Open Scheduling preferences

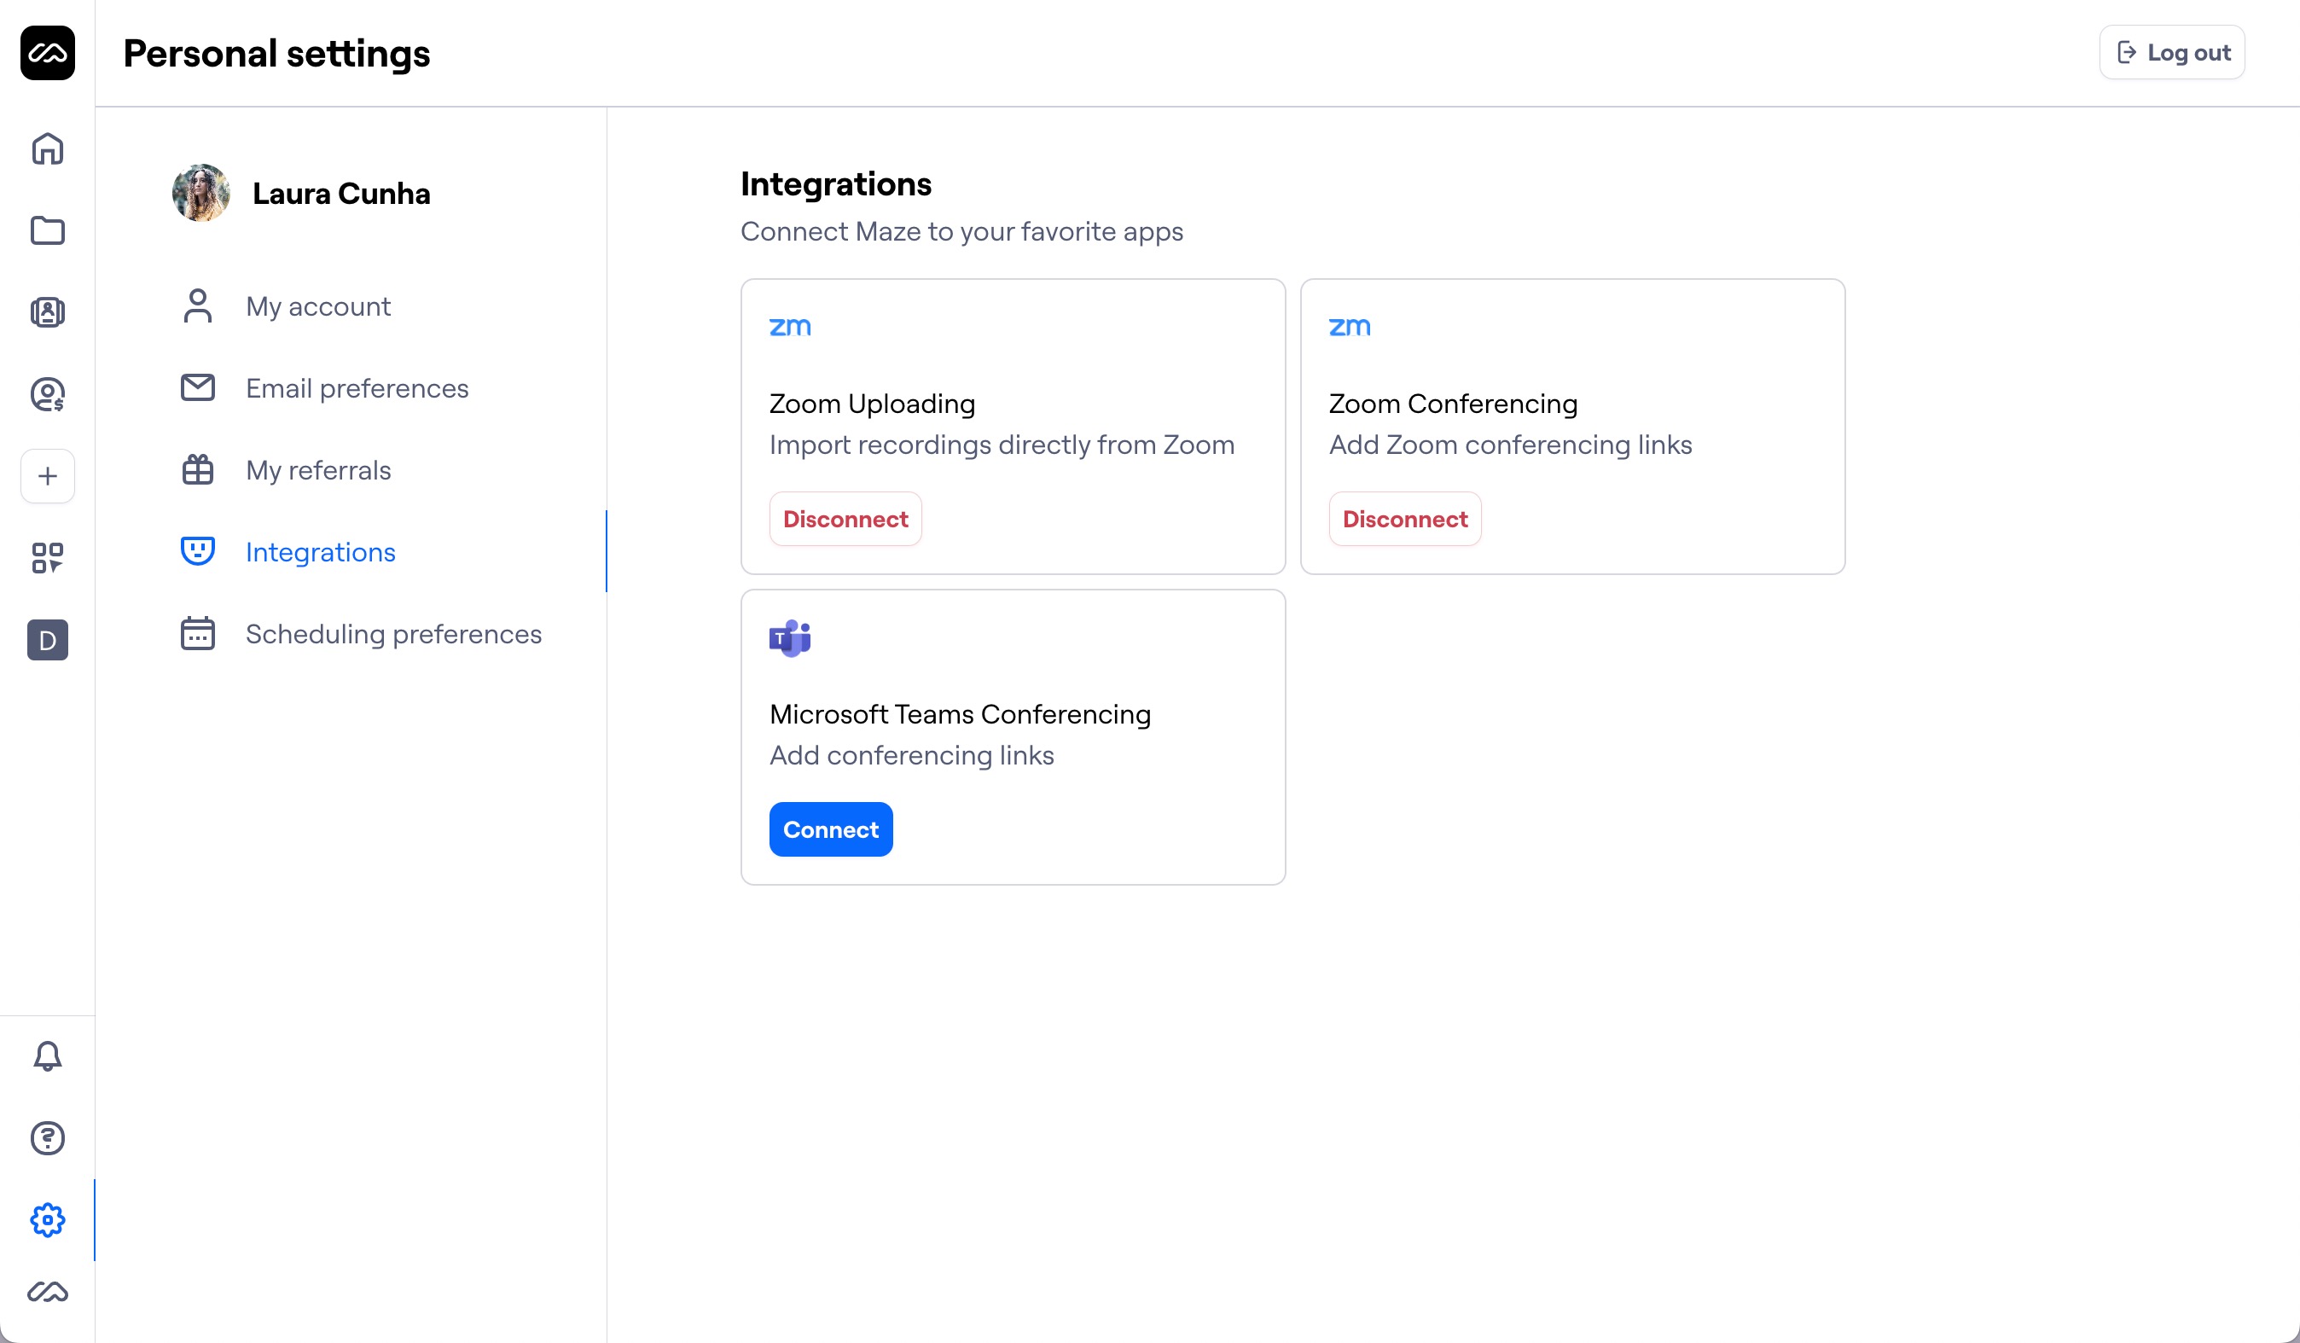[393, 634]
